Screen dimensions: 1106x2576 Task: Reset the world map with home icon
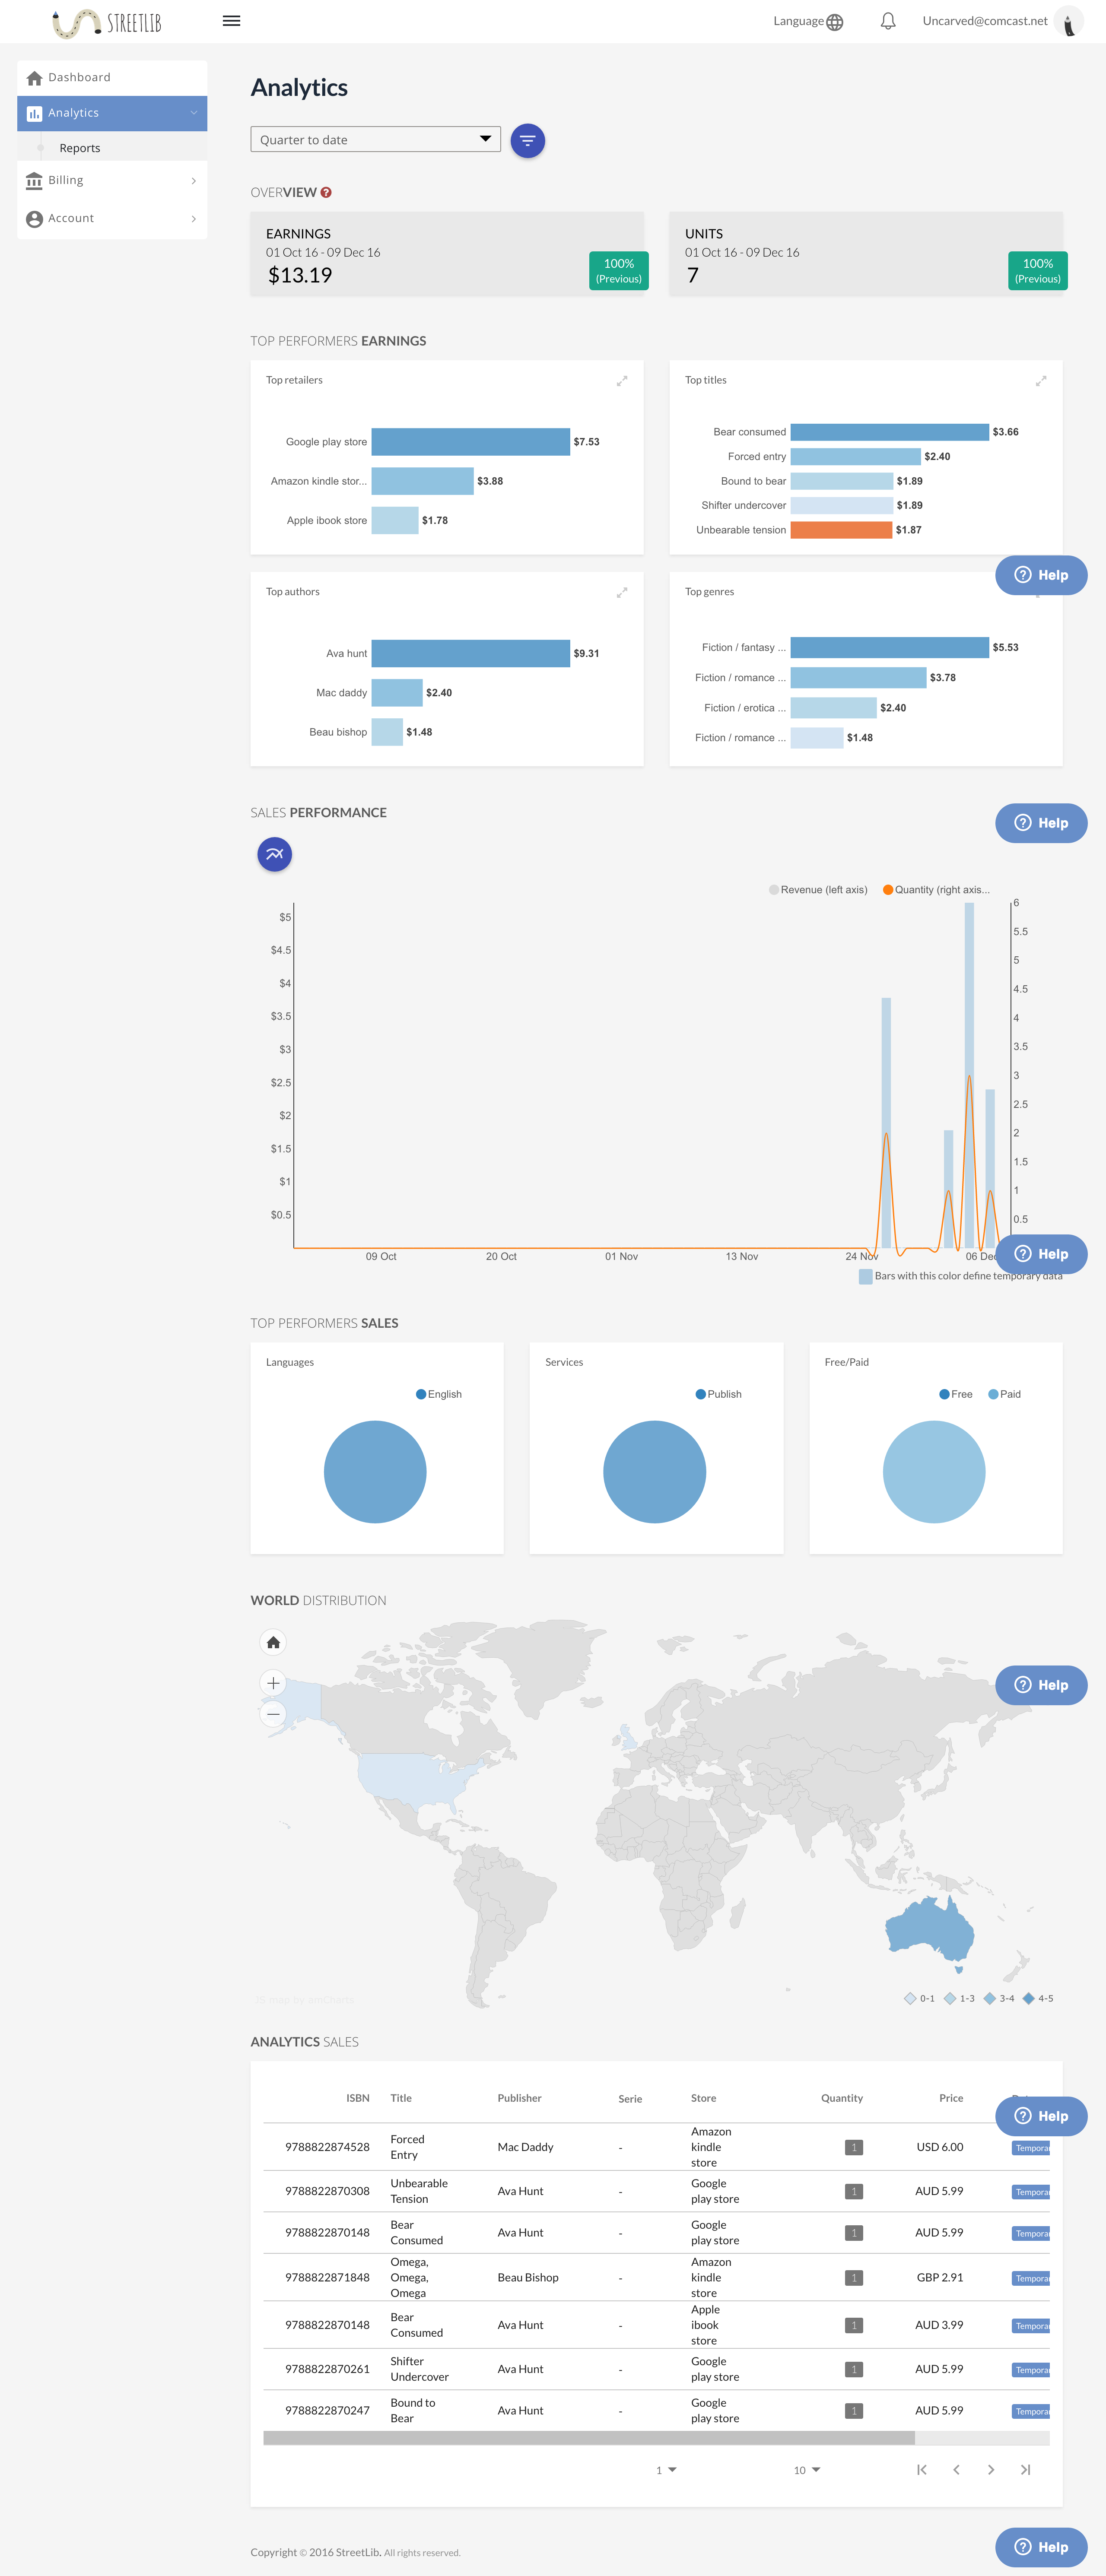(x=273, y=1642)
